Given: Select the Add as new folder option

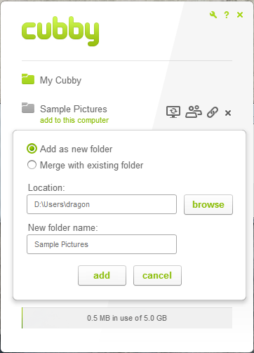Looking at the screenshot, I should click(x=32, y=149).
